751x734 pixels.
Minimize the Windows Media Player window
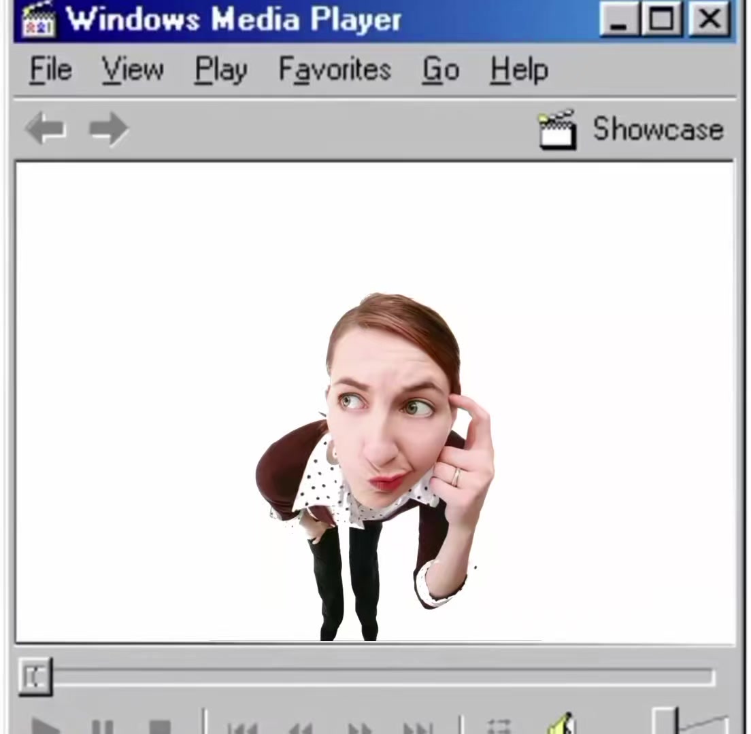[619, 19]
